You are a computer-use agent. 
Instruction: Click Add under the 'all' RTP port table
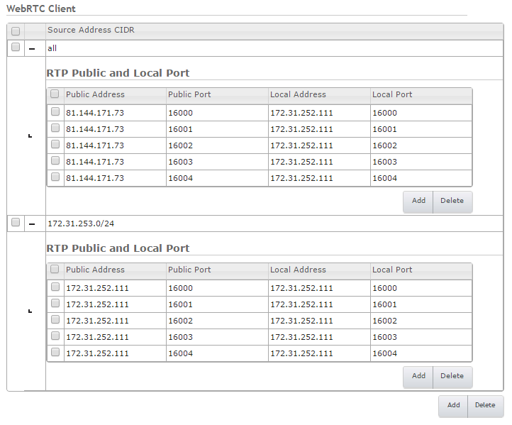coord(418,202)
